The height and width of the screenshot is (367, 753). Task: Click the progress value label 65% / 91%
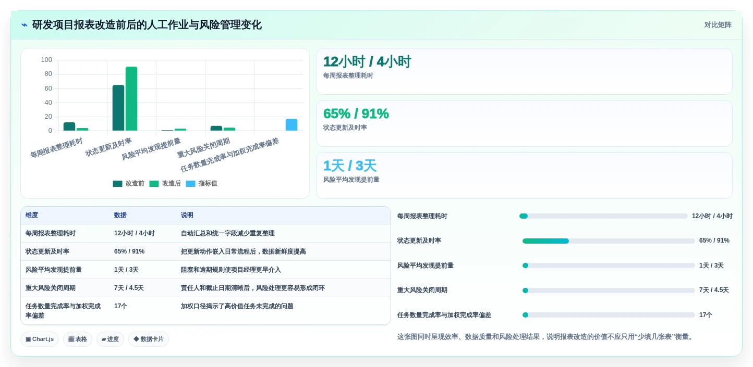[714, 241]
